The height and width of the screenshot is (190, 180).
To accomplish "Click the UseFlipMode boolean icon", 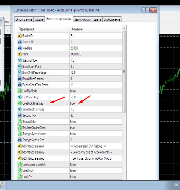I will (x=20, y=91).
